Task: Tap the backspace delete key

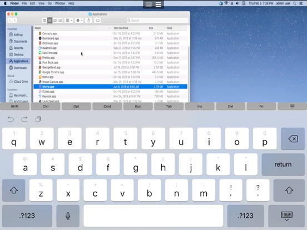Action: pyautogui.click(x=293, y=139)
